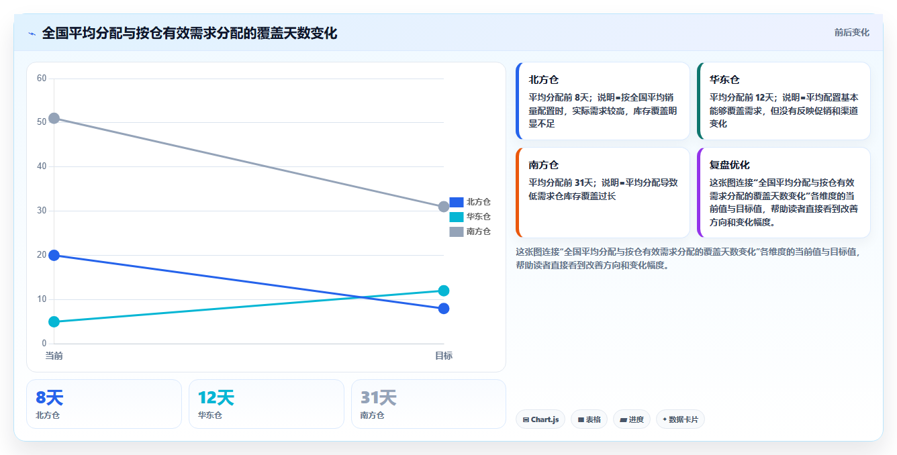This screenshot has width=897, height=455.
Task: Click the 华东仓 legend label
Action: point(479,217)
